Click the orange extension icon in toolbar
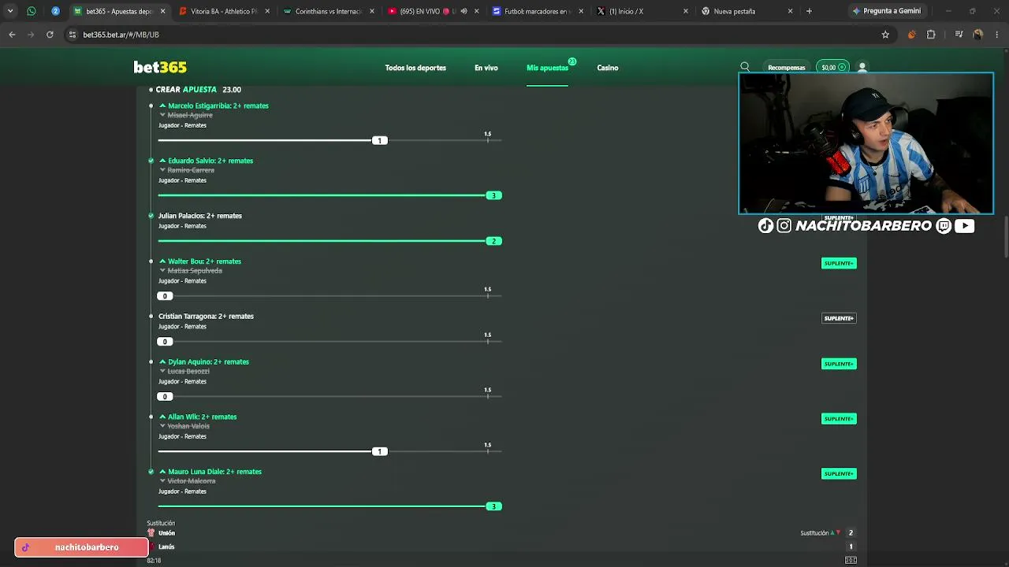Viewport: 1009px width, 567px height. 912,35
